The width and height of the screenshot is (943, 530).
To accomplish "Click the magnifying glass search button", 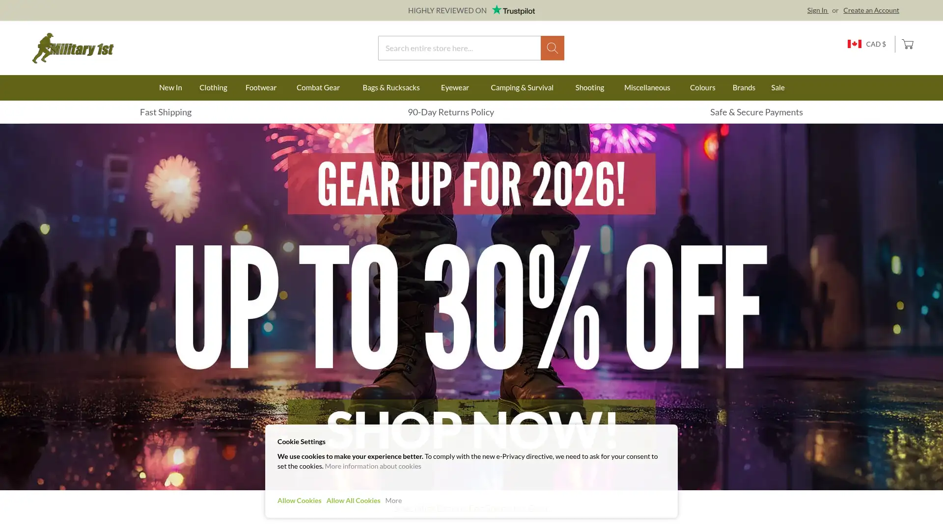I will 552,48.
